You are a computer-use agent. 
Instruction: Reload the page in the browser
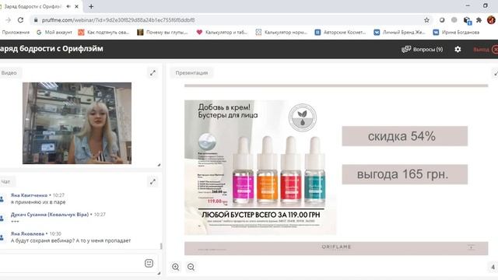pos(21,20)
